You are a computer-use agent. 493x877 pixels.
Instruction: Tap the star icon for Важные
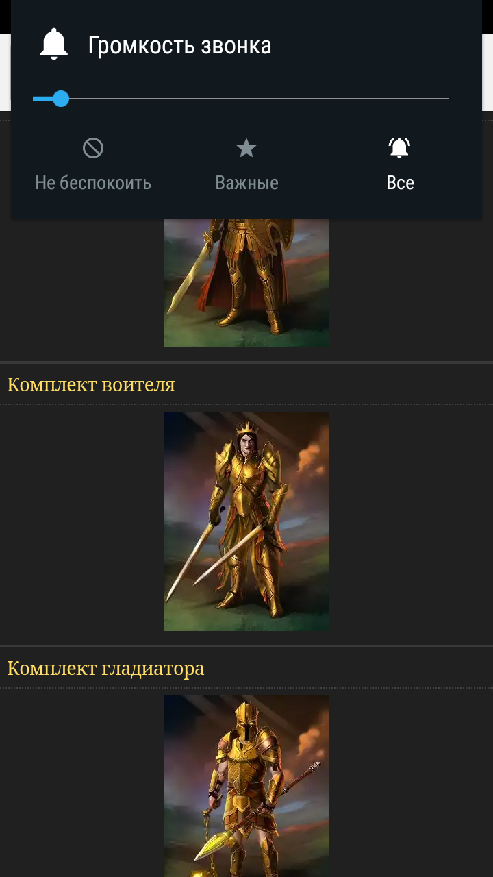tap(246, 148)
